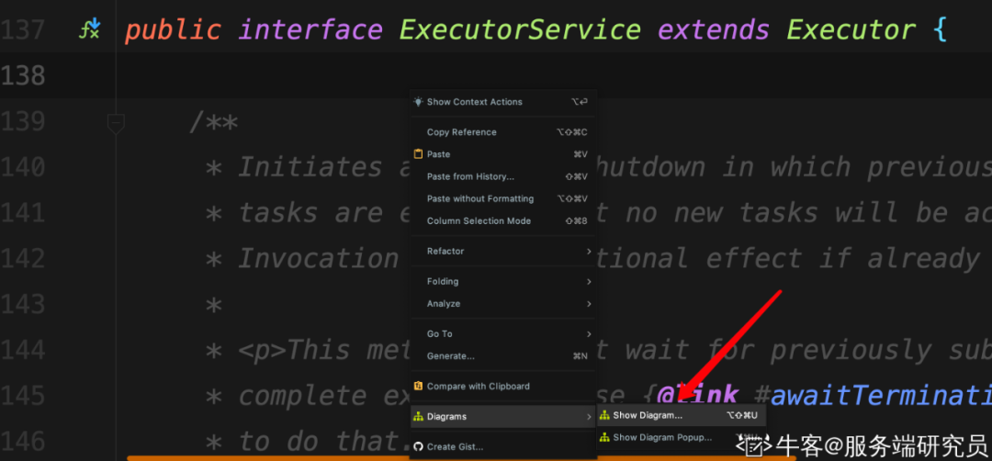Image resolution: width=992 pixels, height=461 pixels.
Task: Toggle Column Selection Mode
Action: point(479,221)
